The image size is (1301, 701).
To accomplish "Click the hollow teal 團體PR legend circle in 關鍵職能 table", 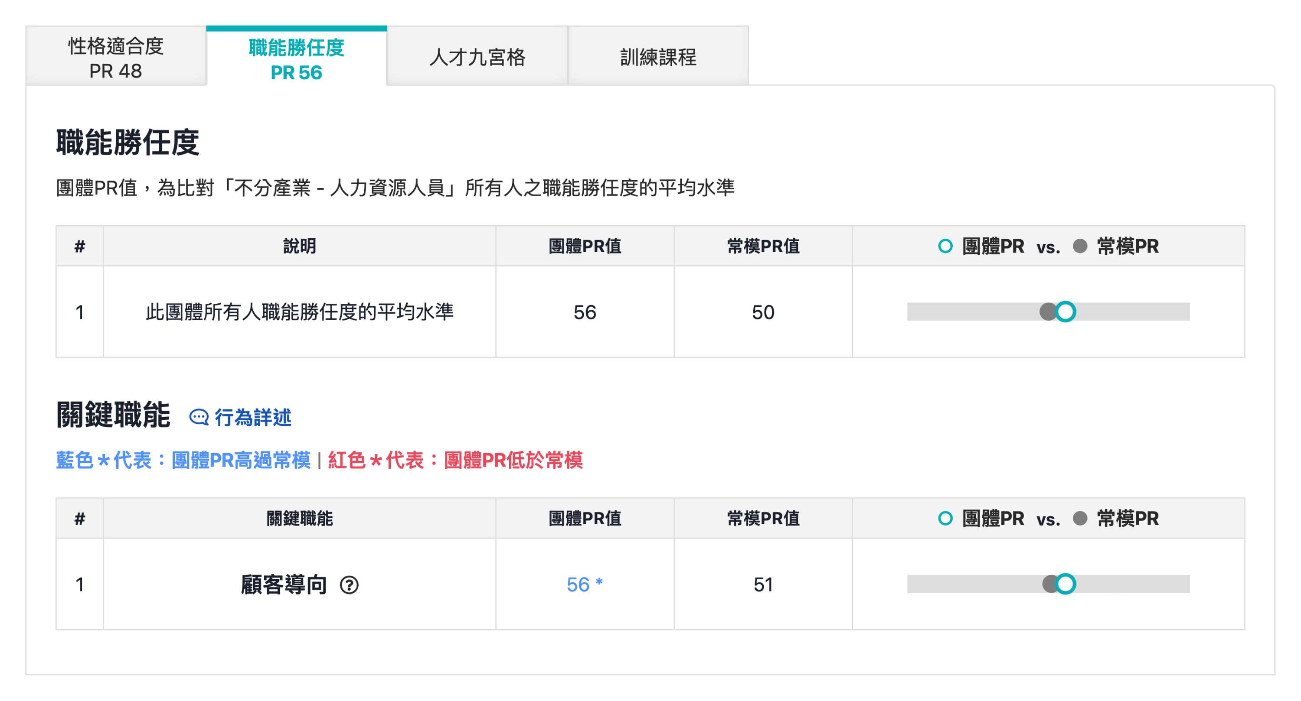I will pyautogui.click(x=946, y=518).
